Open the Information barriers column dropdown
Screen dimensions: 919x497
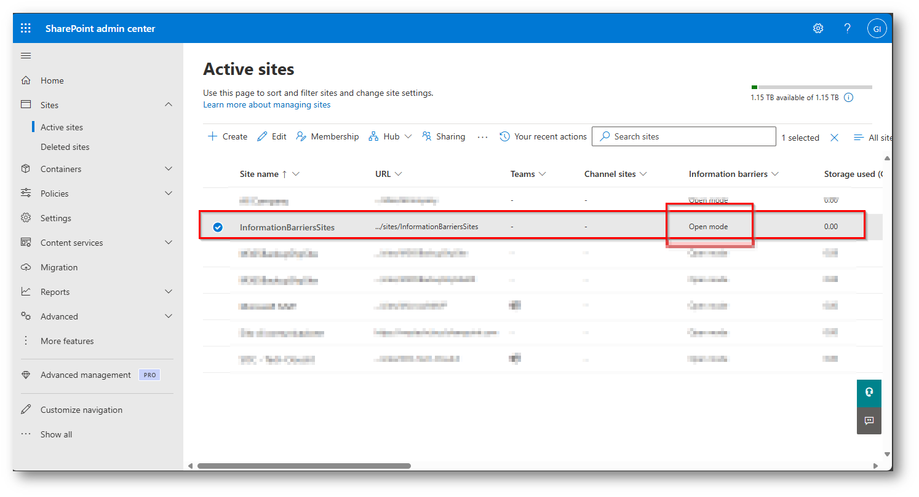[x=775, y=174]
